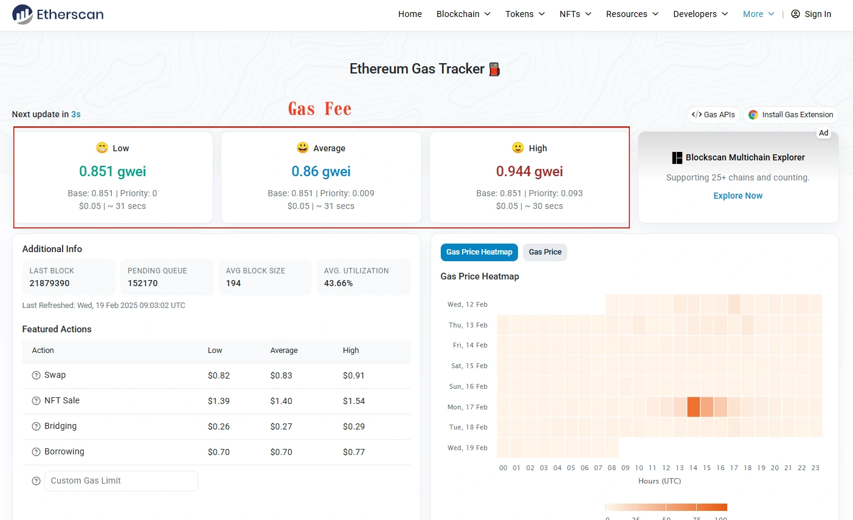Click the Pending Queue value 152170
The image size is (853, 520).
(143, 284)
